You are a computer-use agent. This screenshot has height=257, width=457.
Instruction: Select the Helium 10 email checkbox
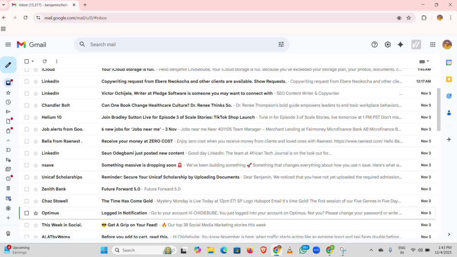pyautogui.click(x=27, y=117)
